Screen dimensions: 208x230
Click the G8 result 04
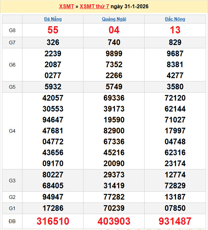[114, 30]
